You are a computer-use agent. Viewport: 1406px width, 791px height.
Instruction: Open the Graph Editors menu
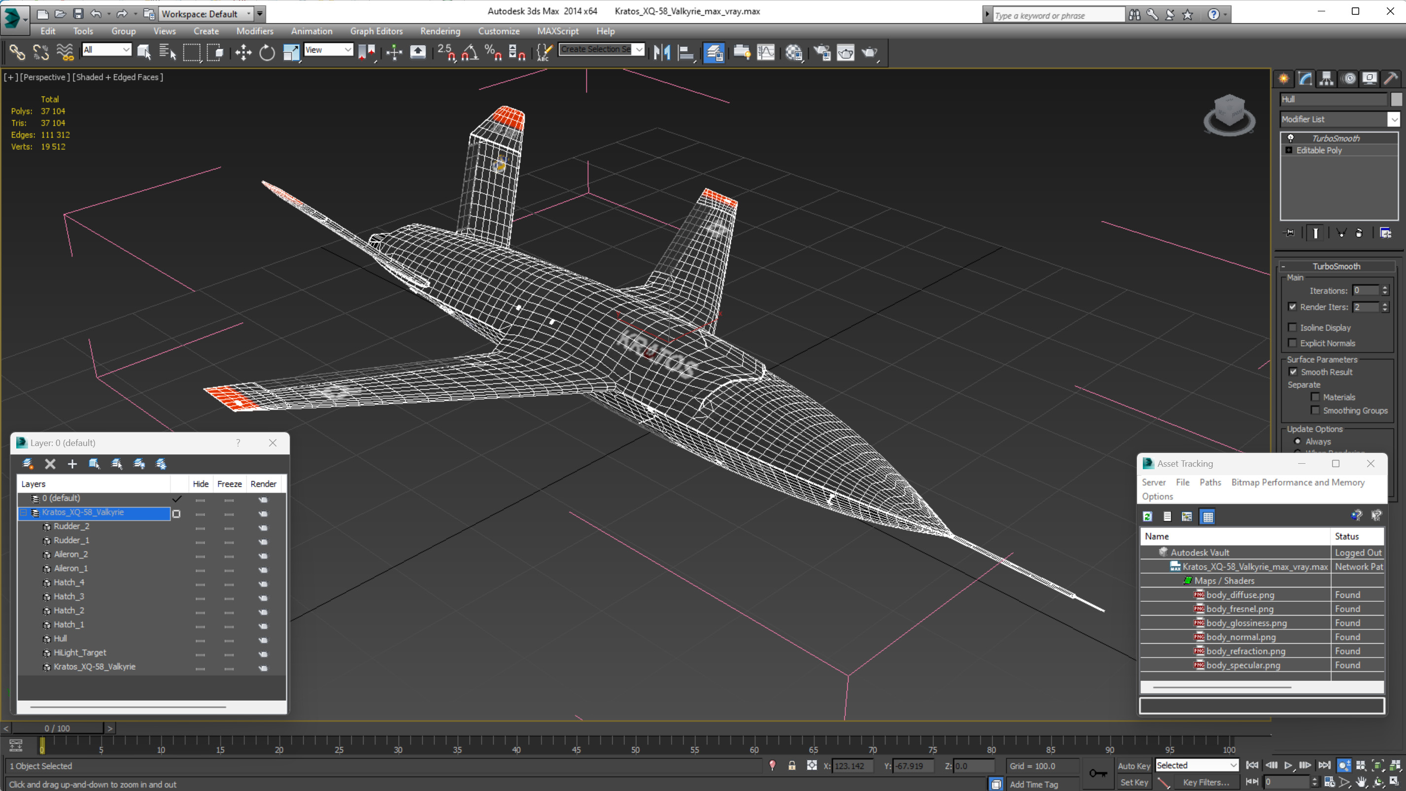[x=376, y=31]
